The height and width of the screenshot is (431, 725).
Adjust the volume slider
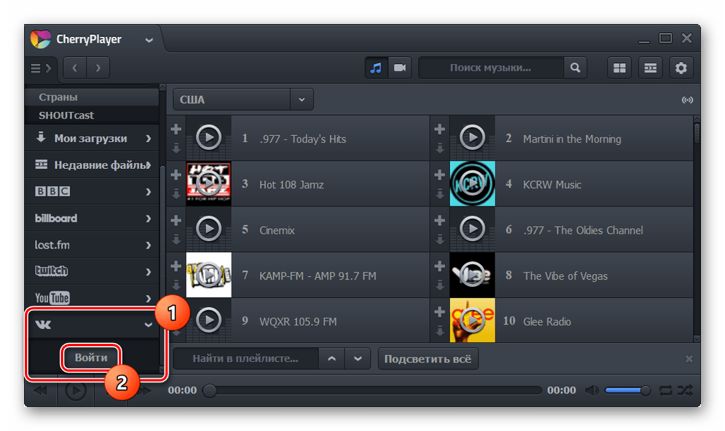click(x=628, y=390)
